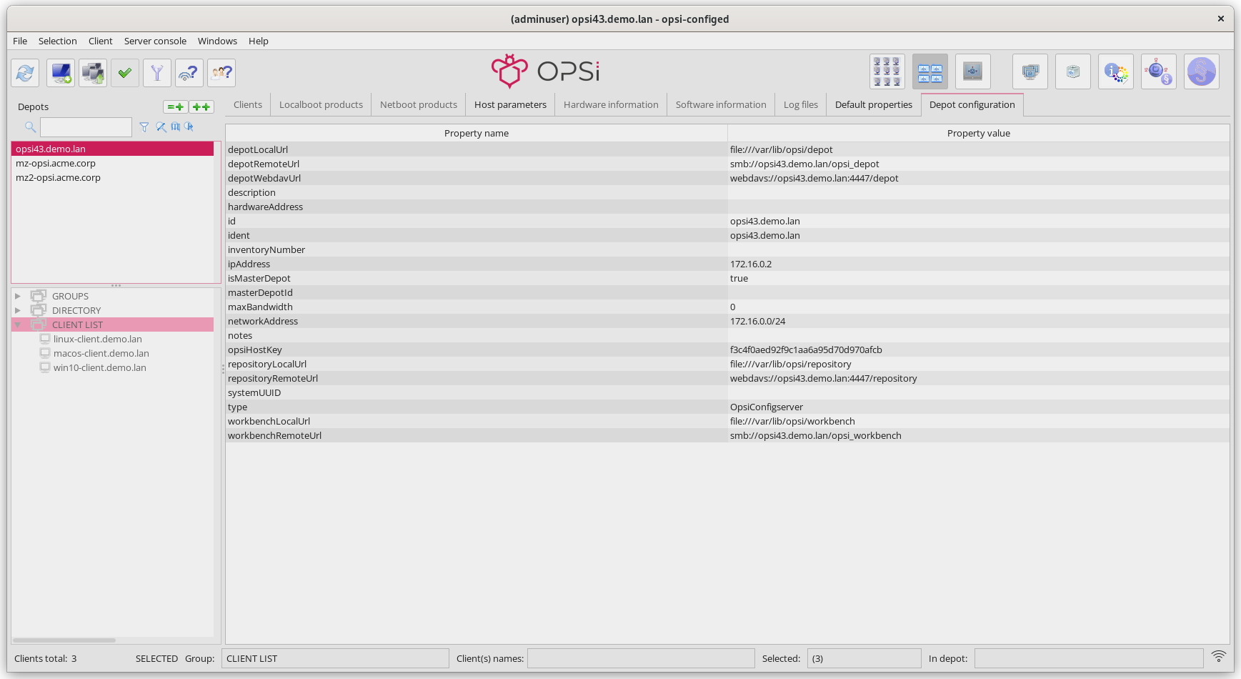Switch to client configuration mode icon
This screenshot has width=1241, height=679.
coord(887,71)
